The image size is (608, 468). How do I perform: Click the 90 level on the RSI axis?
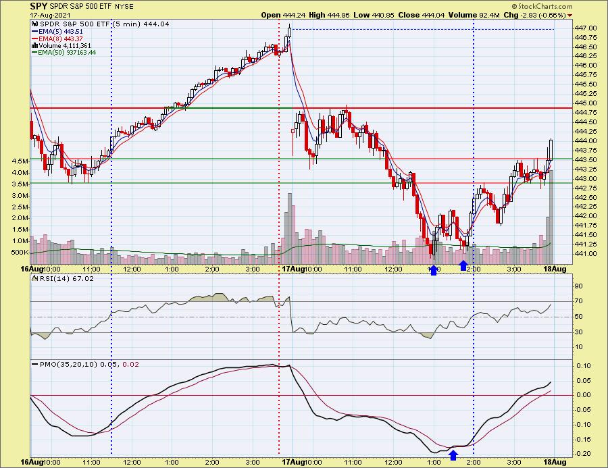[578, 286]
